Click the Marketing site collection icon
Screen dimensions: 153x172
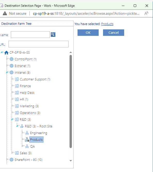pos(17,106)
